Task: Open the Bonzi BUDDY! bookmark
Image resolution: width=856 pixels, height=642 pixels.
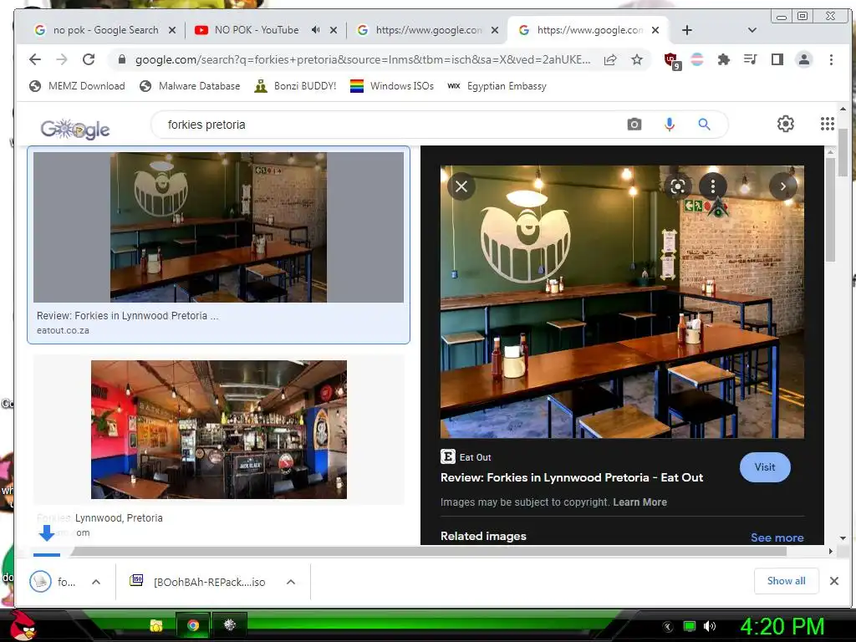Action: pyautogui.click(x=295, y=86)
